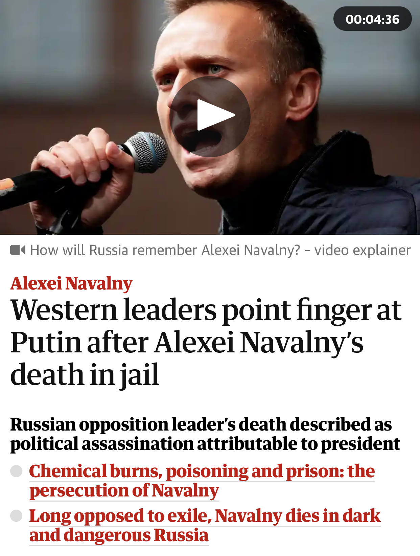Open the 'Long opposed to exile, Navalny dies' link

pyautogui.click(x=205, y=516)
